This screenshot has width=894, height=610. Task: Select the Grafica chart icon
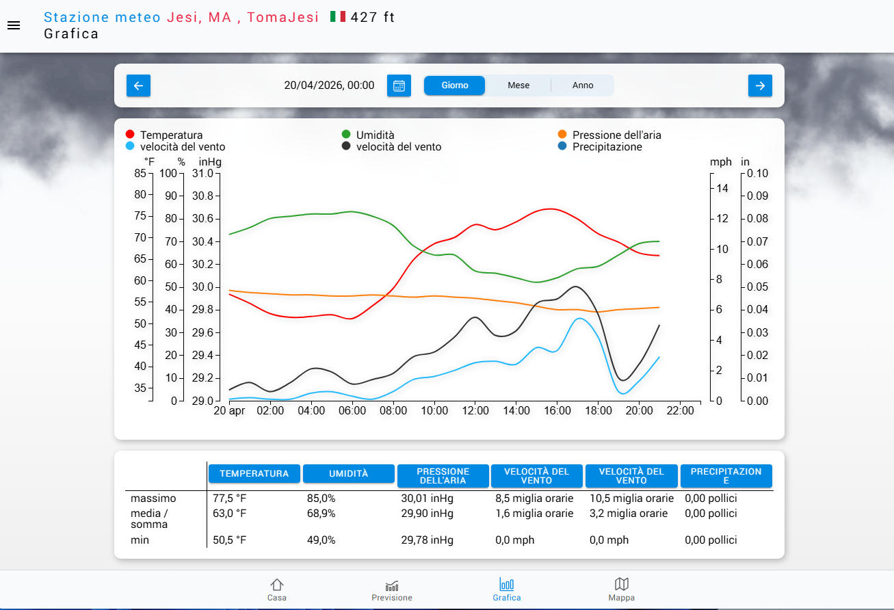coord(507,589)
